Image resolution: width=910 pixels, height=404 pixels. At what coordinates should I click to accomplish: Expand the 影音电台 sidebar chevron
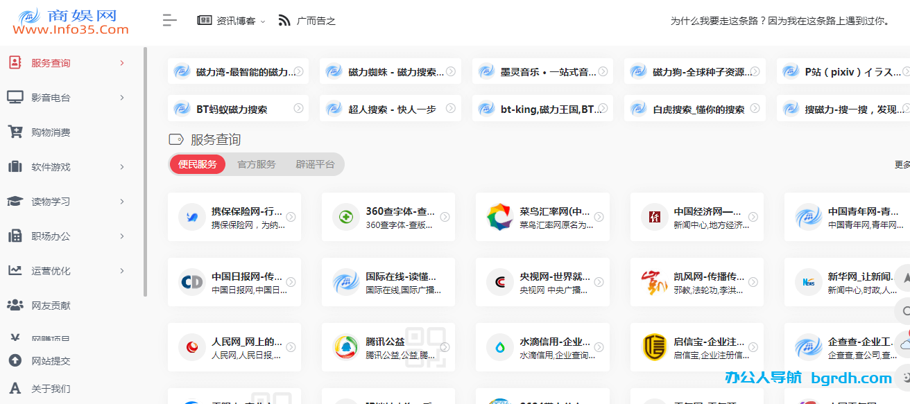[x=122, y=97]
